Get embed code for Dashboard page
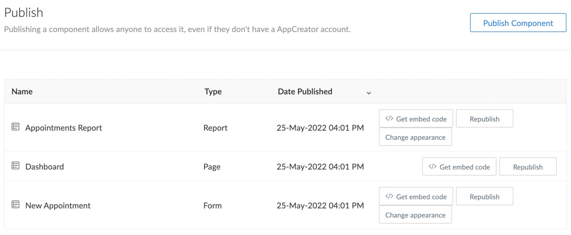This screenshot has height=235, width=571. point(459,167)
